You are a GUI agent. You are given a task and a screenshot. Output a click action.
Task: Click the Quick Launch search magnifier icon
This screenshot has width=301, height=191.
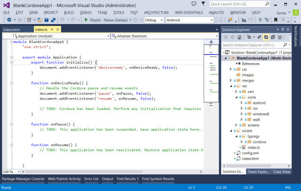[x=267, y=4]
